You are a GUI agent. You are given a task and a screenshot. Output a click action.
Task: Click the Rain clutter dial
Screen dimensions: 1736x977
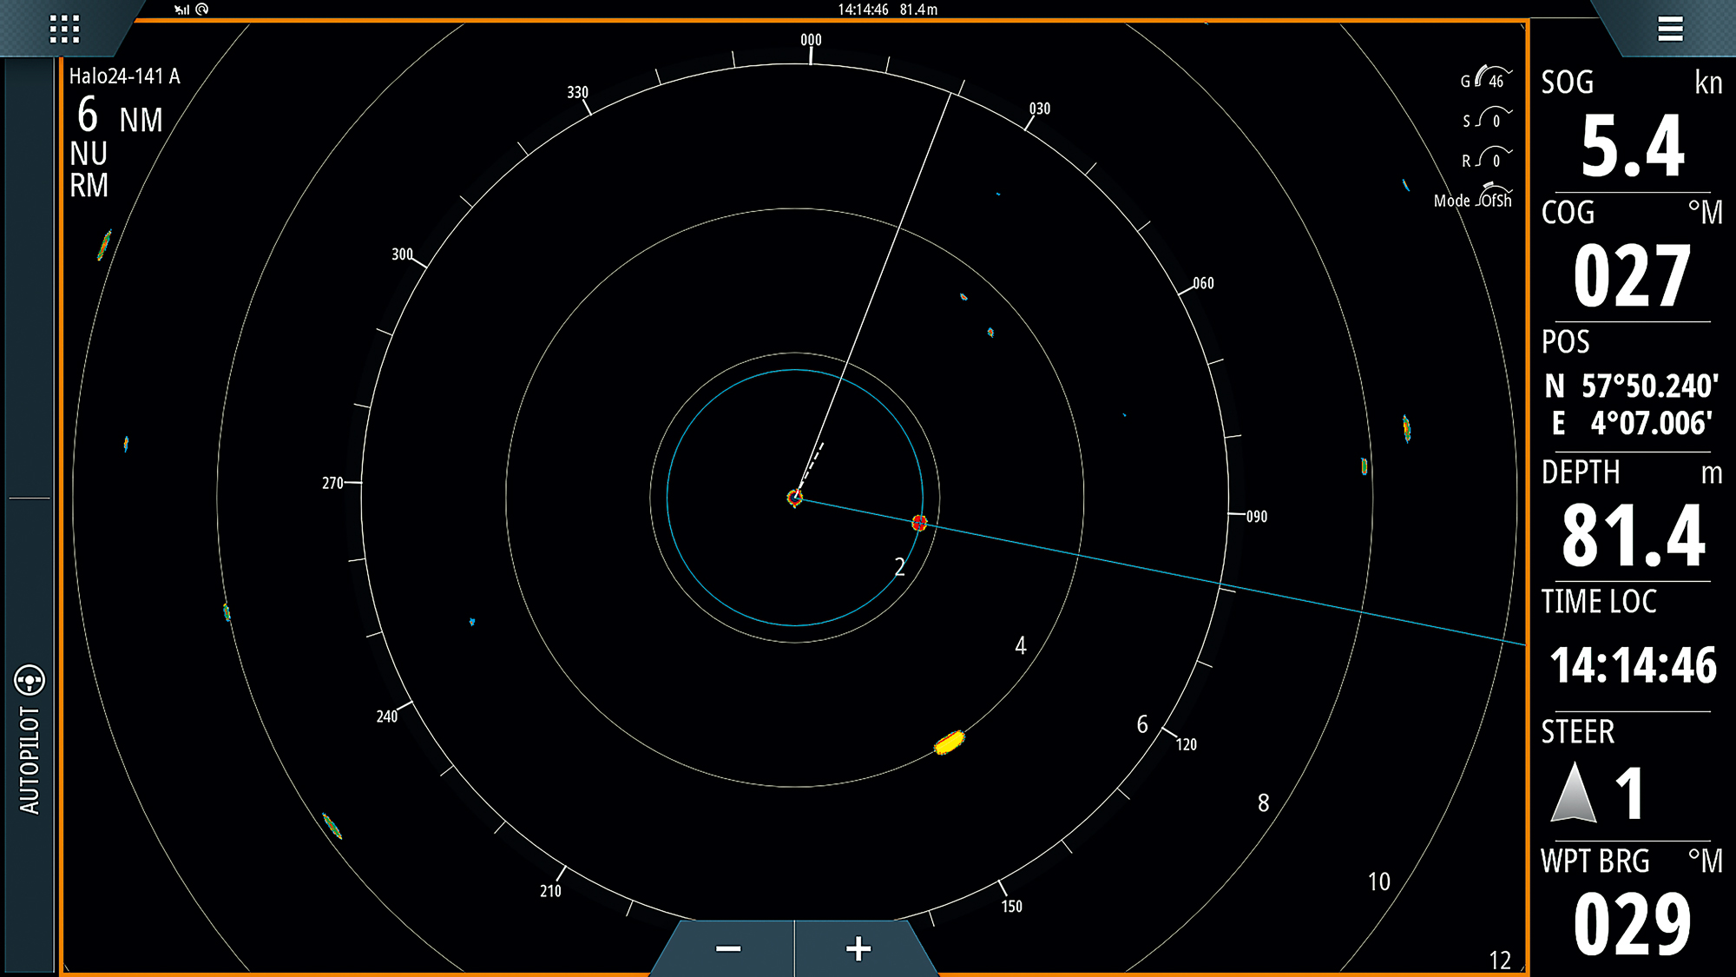coord(1493,159)
